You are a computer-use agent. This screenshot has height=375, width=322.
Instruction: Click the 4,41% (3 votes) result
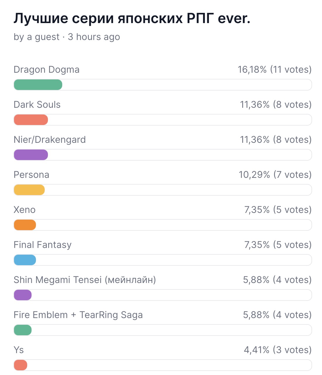[278, 350]
